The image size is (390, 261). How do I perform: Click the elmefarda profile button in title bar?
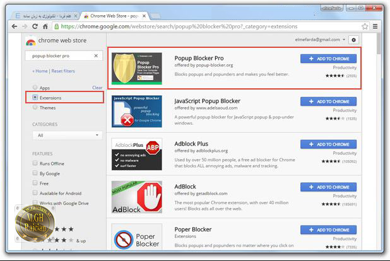332,8
